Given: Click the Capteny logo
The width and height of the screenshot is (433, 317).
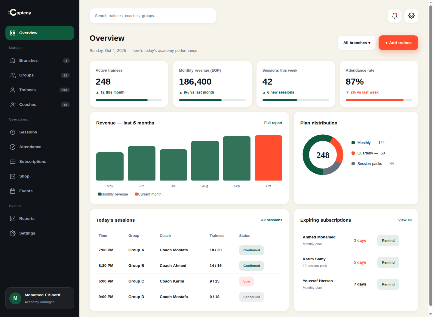Looking at the screenshot, I should click(x=20, y=13).
